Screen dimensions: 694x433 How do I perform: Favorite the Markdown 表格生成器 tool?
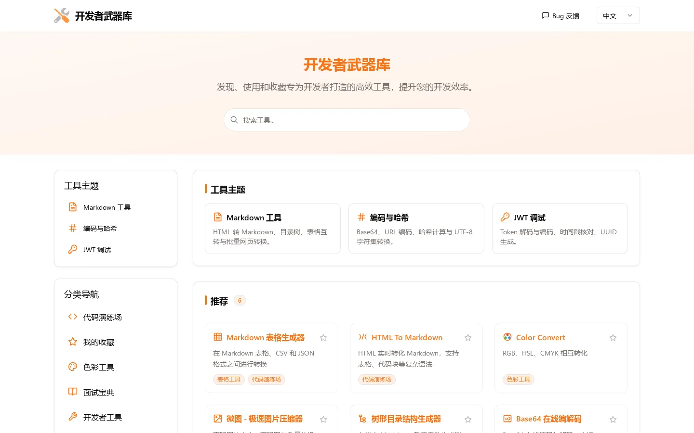tap(323, 338)
